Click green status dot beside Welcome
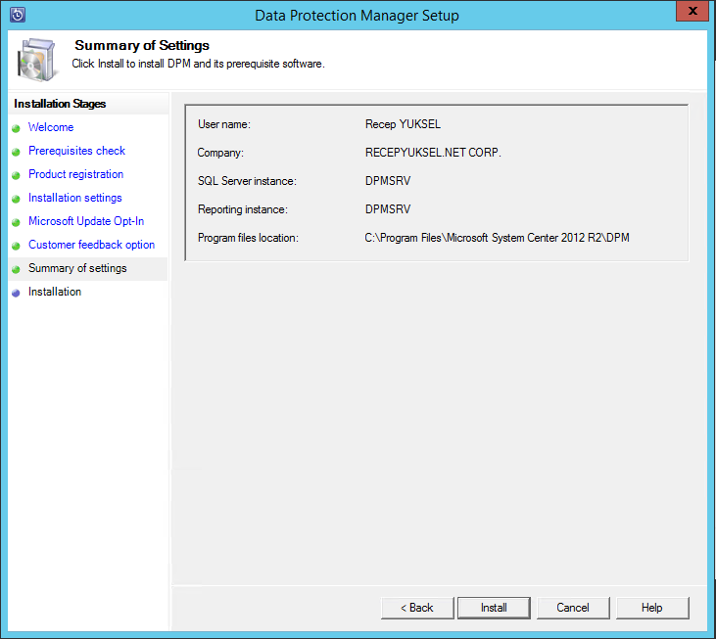Viewport: 716px width, 639px height. pyautogui.click(x=16, y=128)
